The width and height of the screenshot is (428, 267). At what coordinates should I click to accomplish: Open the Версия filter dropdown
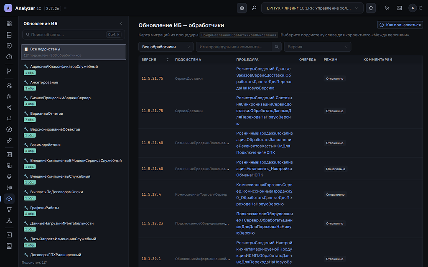(318, 47)
